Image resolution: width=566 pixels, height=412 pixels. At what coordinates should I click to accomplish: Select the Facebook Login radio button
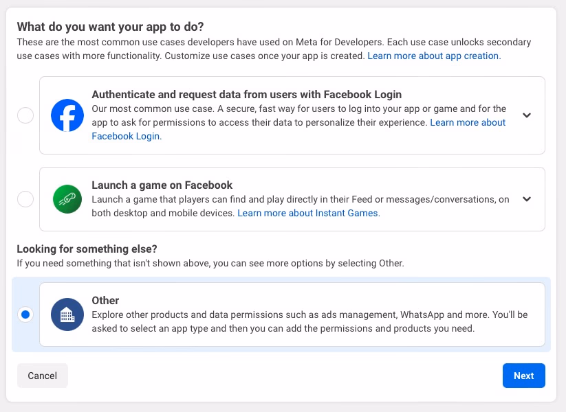(x=25, y=115)
